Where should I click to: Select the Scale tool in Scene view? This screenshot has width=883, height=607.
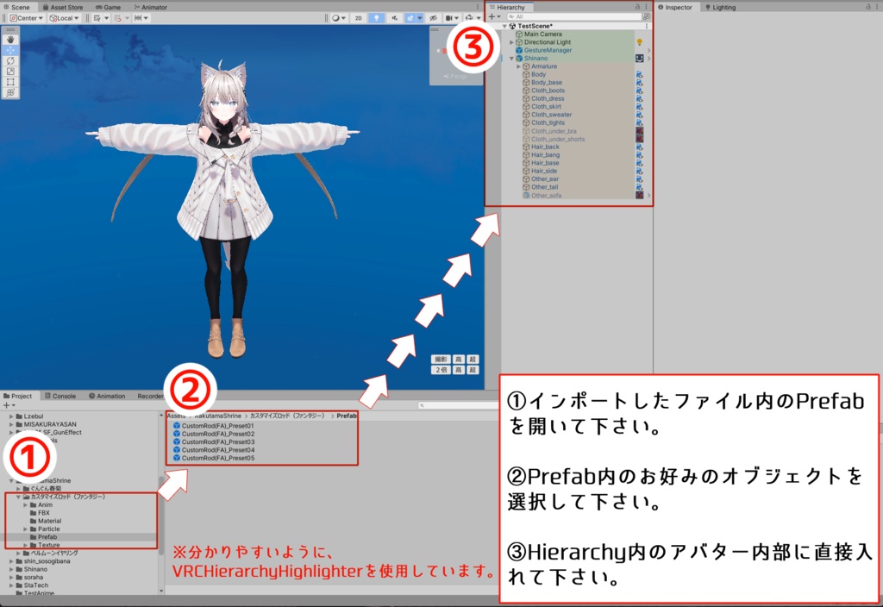click(x=10, y=72)
